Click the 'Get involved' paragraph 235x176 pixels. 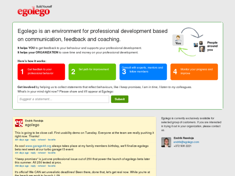[x=105, y=87]
